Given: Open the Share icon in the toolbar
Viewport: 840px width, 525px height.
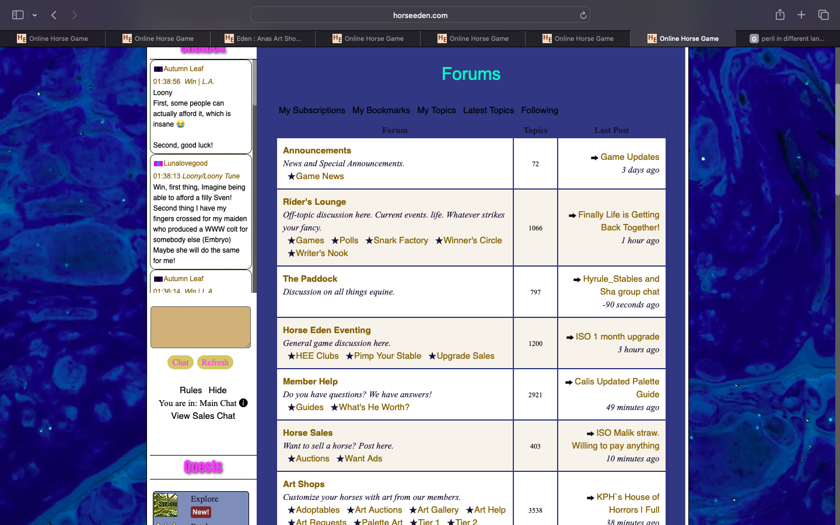Looking at the screenshot, I should 780,15.
